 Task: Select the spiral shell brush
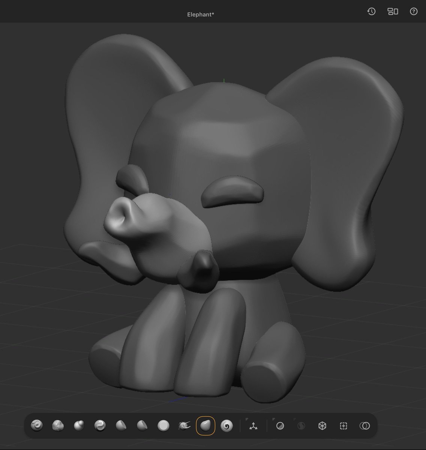coord(226,426)
